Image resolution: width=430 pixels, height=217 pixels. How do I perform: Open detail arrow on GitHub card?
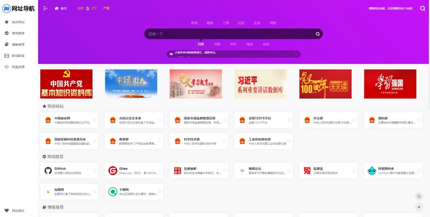[x=95, y=171]
